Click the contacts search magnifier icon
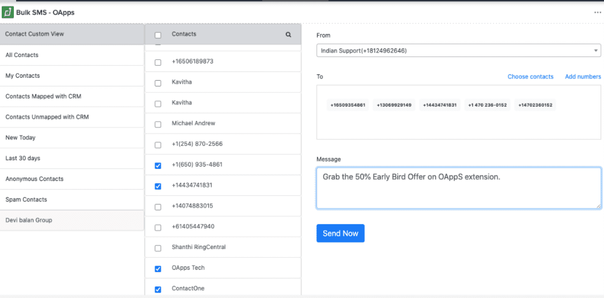This screenshot has width=604, height=298. pyautogui.click(x=288, y=34)
